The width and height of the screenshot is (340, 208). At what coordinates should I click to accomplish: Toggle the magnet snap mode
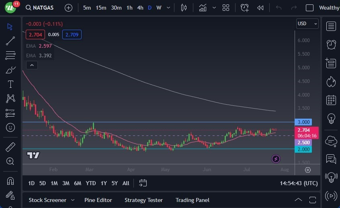[x=10, y=181]
